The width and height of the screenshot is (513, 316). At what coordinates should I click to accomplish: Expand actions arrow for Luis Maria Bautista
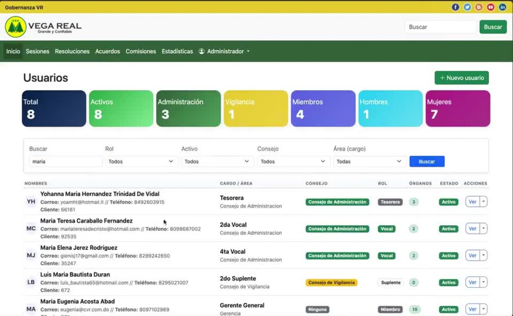483,282
